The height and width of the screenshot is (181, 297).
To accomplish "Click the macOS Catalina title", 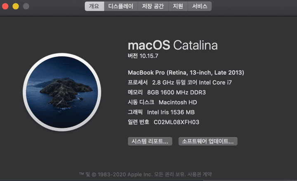I will coord(173,45).
